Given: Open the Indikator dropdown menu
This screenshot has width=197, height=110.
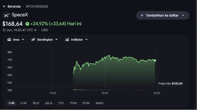Looking at the screenshot, I should click(76, 40).
